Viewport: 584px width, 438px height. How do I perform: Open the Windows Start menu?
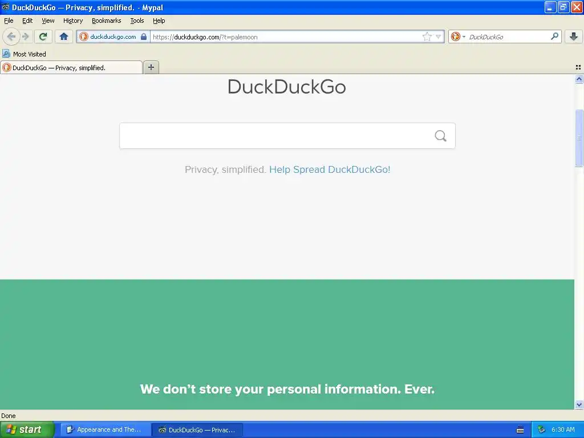(27, 429)
